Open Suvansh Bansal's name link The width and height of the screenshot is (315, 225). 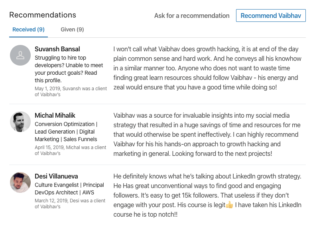tap(57, 49)
